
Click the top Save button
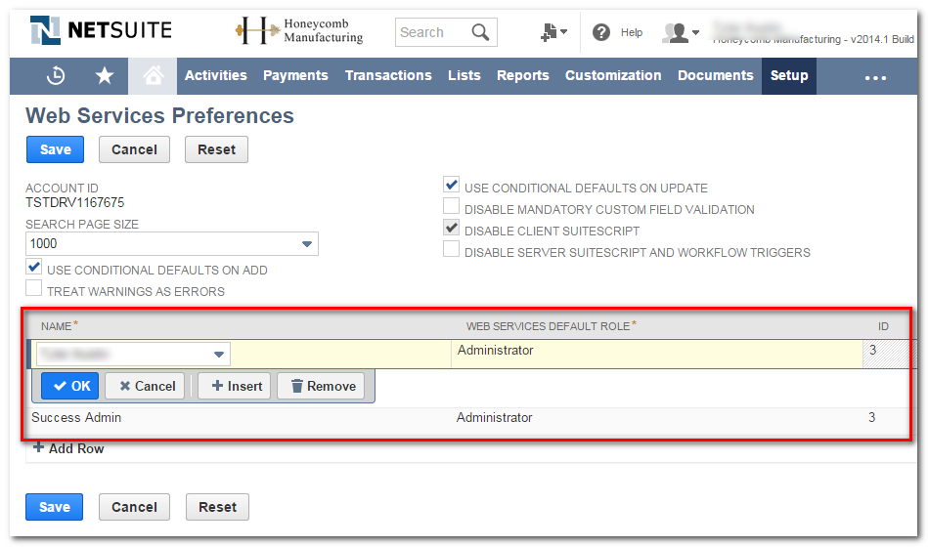[x=55, y=149]
